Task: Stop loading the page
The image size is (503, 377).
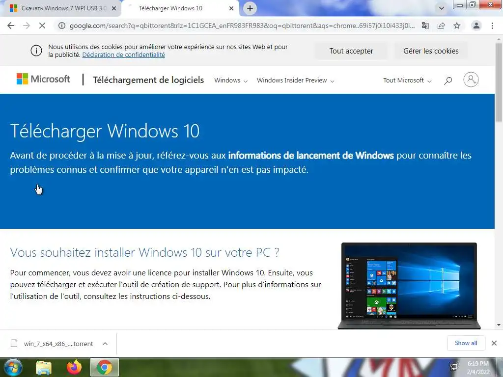Action: tap(42, 26)
